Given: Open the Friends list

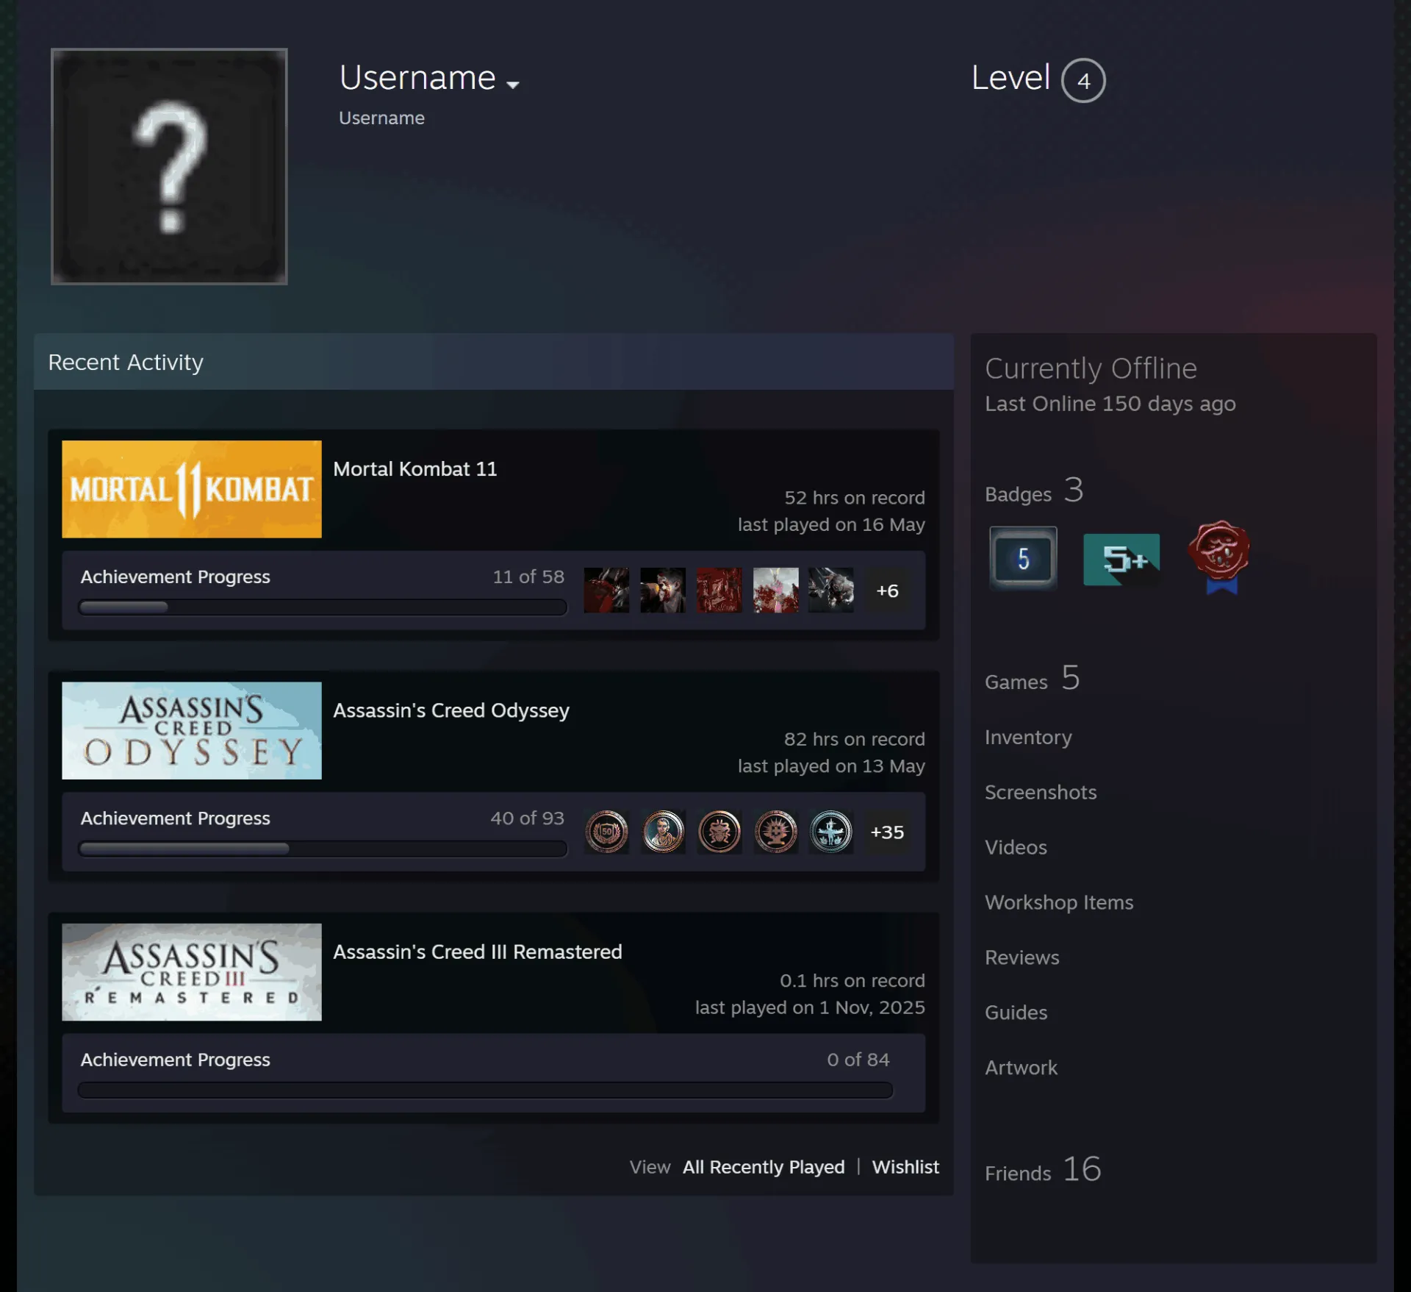Looking at the screenshot, I should pyautogui.click(x=1043, y=1169).
